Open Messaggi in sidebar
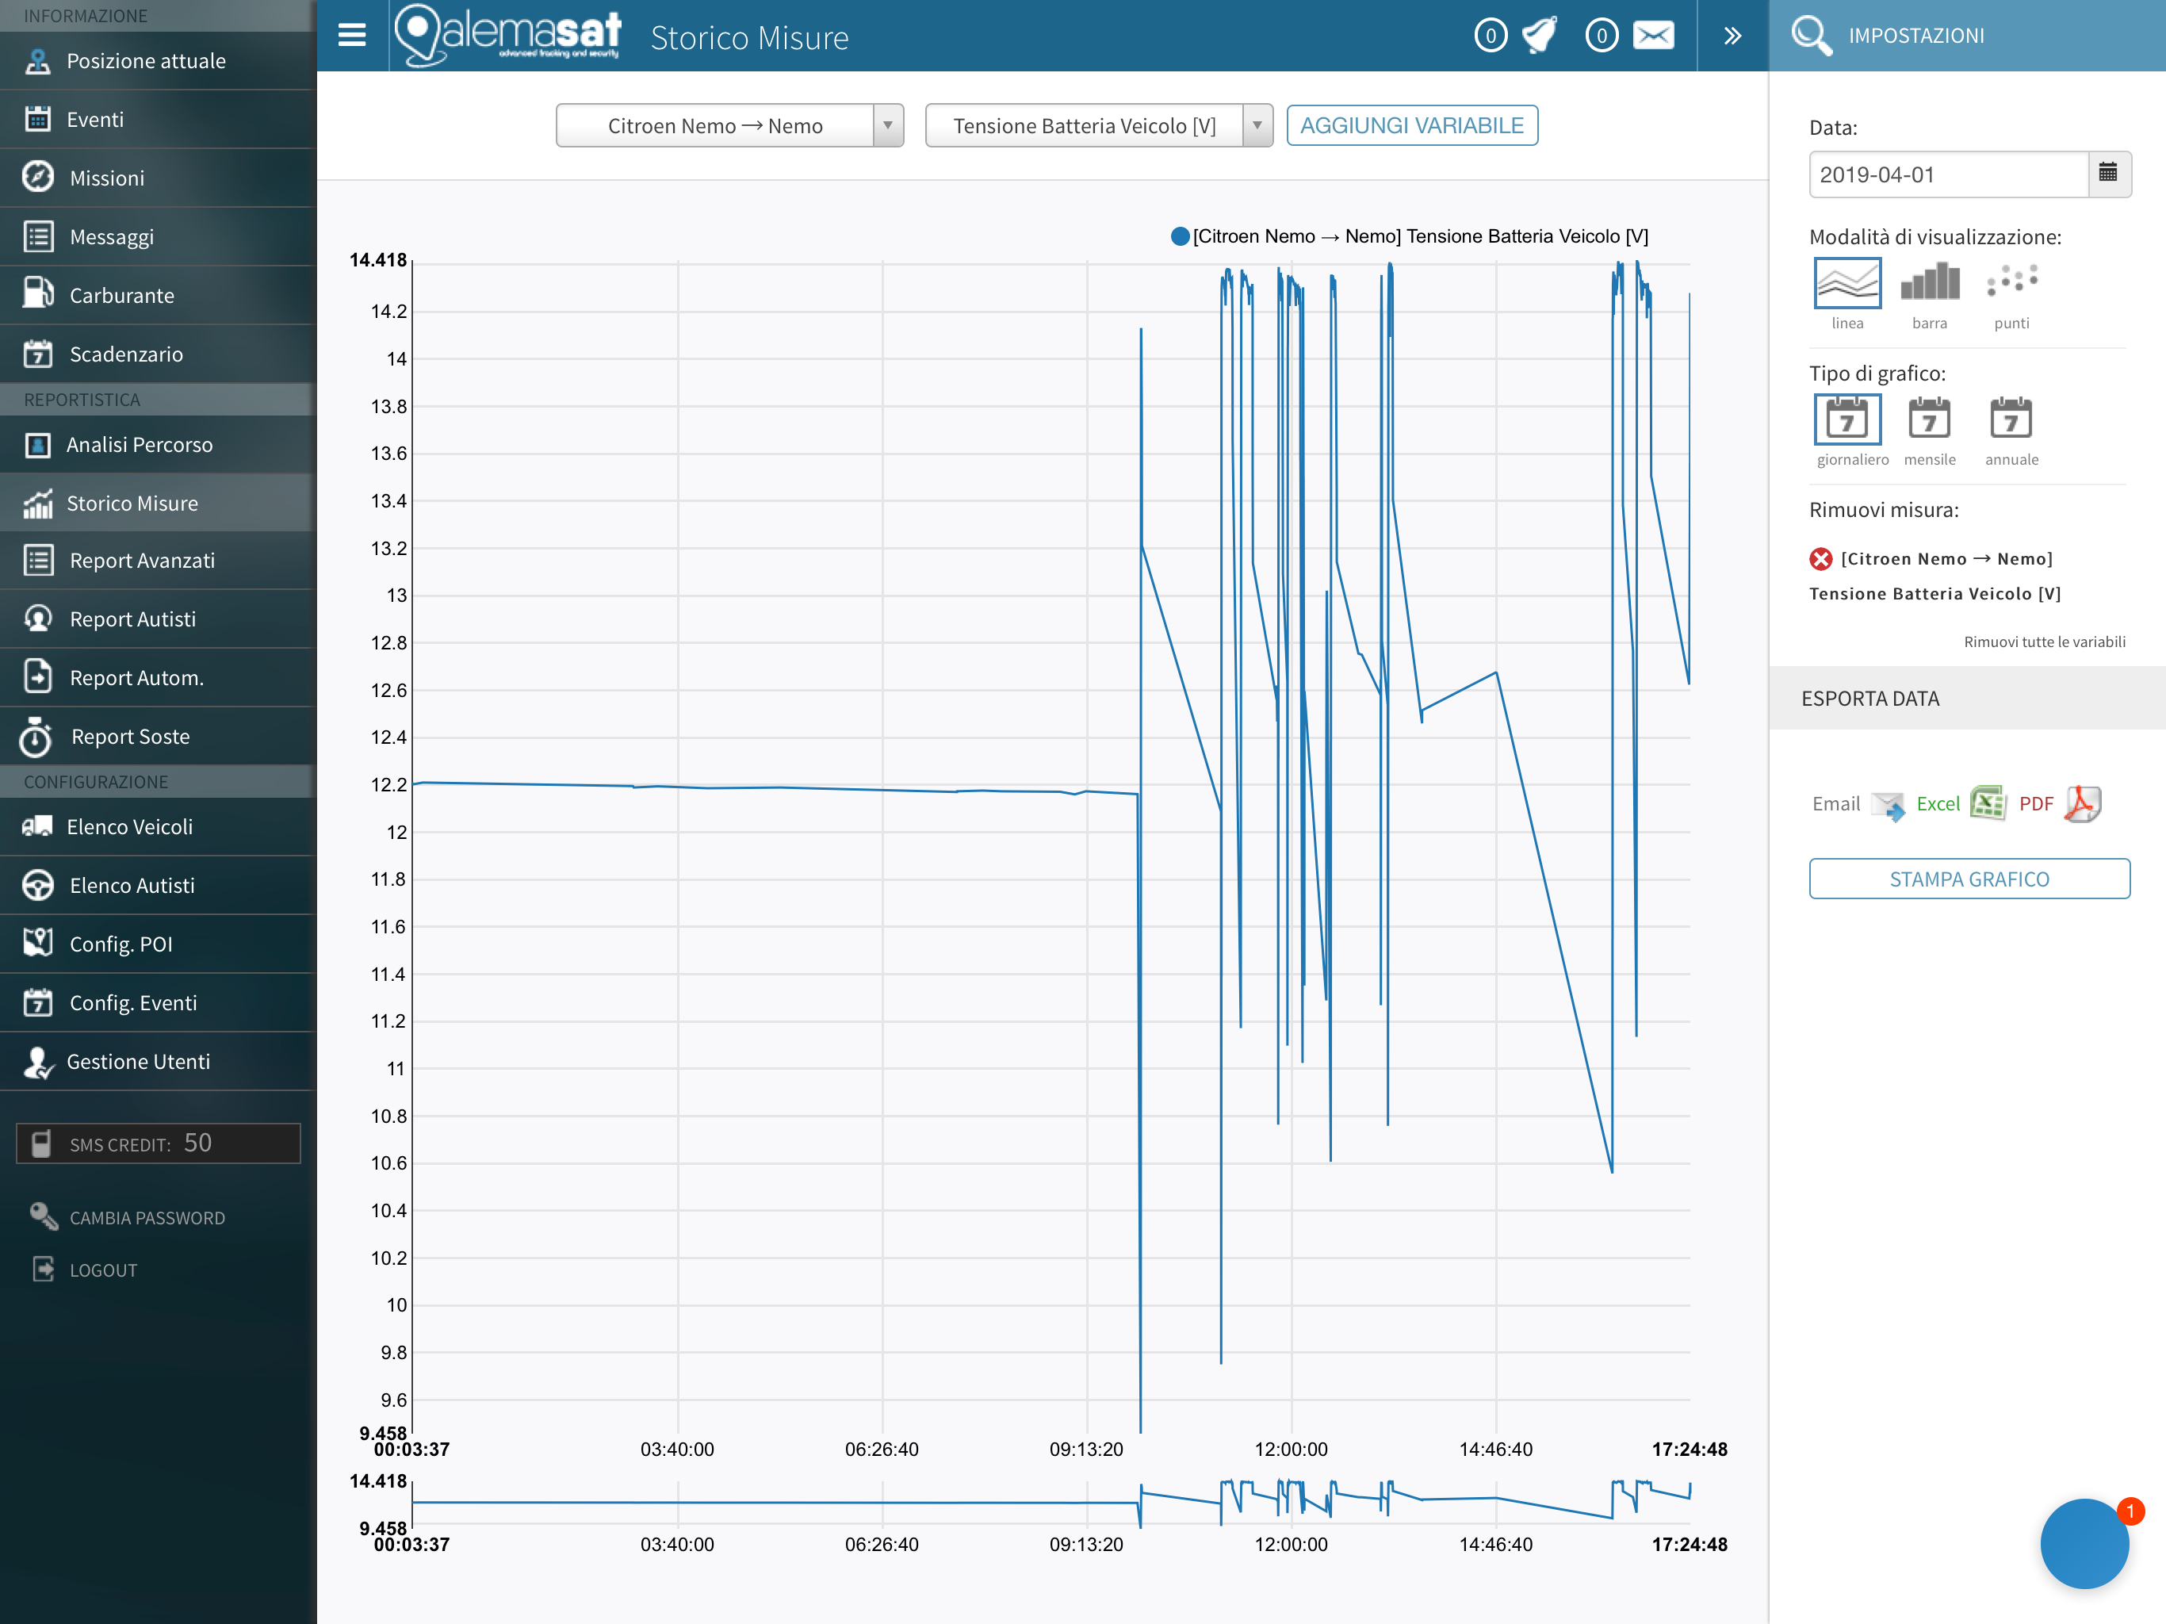 [x=158, y=237]
